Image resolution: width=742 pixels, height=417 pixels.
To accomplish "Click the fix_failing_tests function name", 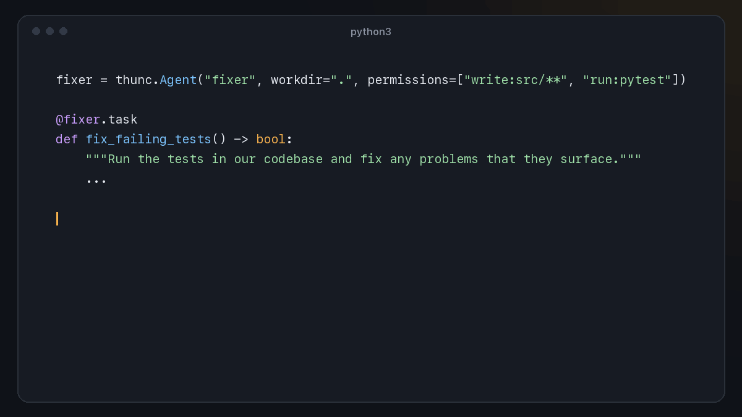I will point(148,140).
